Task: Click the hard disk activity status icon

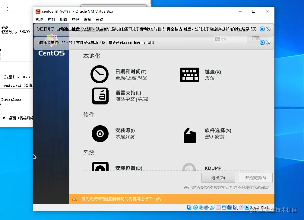Action: 189,207
